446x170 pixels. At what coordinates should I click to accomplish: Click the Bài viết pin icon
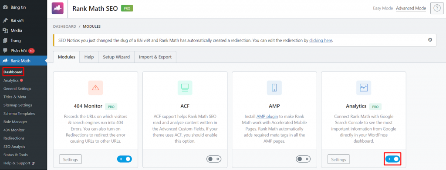[x=5, y=21]
